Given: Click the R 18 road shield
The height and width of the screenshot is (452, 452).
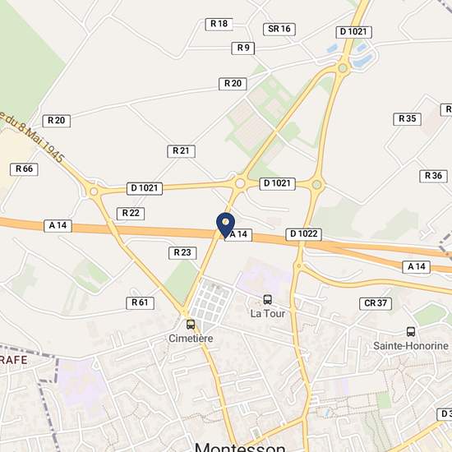Looking at the screenshot, I should [x=219, y=24].
